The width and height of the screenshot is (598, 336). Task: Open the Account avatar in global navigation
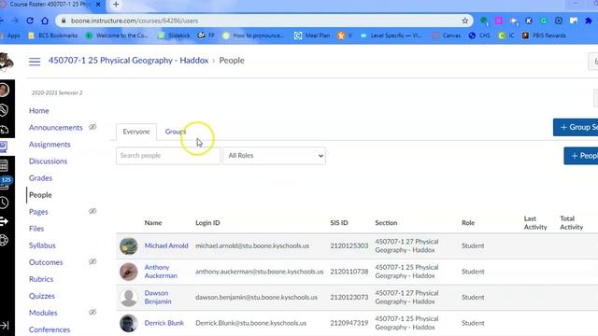(4, 90)
